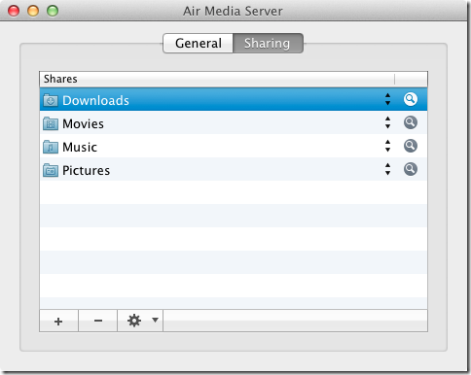The image size is (471, 375).
Task: Open the Music row popup arrows
Action: 387,146
